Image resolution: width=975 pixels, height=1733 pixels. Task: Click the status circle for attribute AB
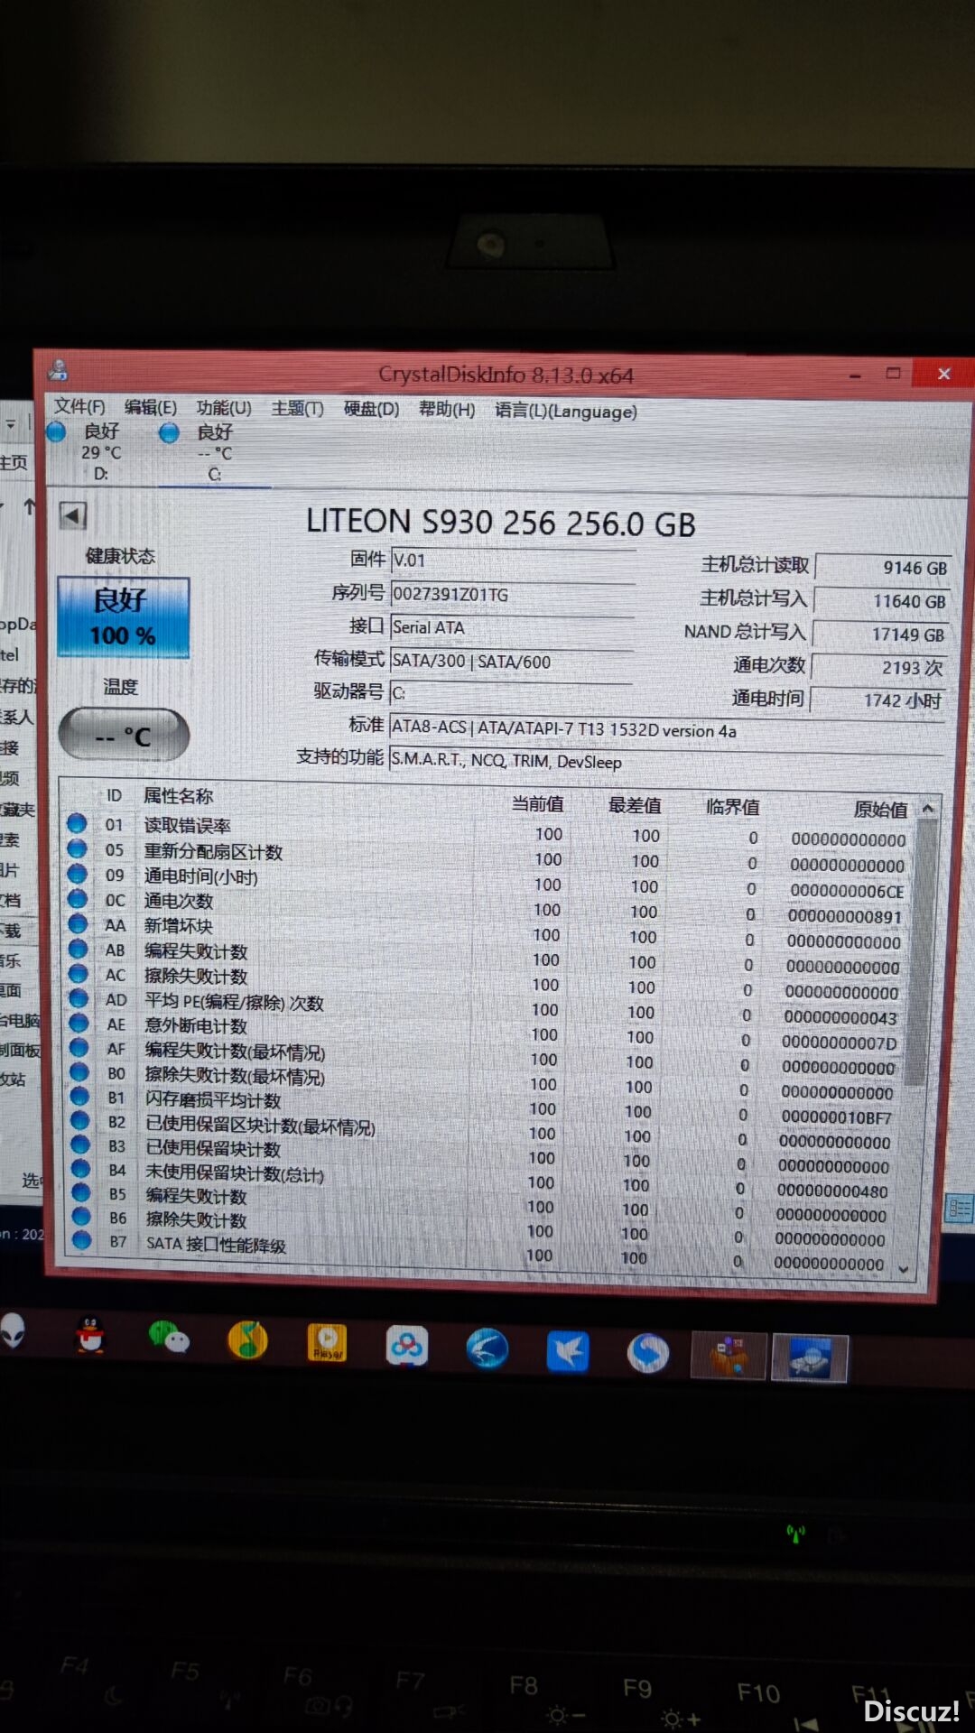click(x=79, y=949)
